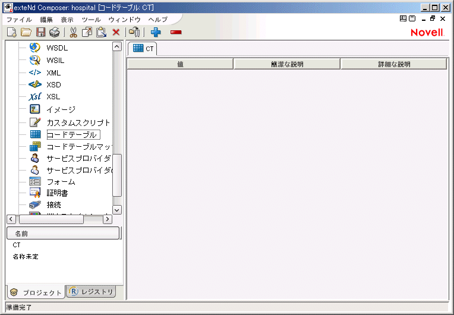The width and height of the screenshot is (454, 315).
Task: Select the XSL label in tree
Action: tap(53, 97)
